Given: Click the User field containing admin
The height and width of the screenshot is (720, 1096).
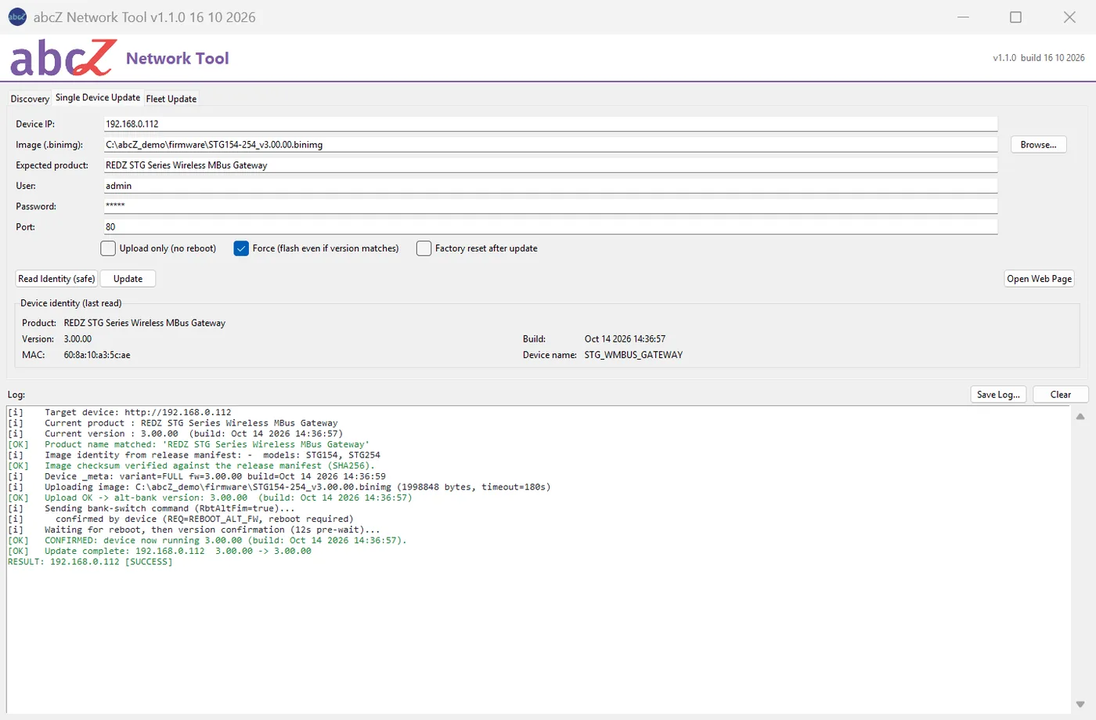Looking at the screenshot, I should 550,186.
